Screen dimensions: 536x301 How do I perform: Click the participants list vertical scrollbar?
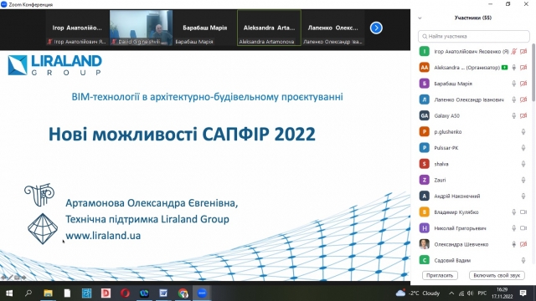tap(533, 73)
